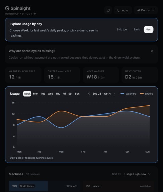Refresh data with the reload icon
The image size is (163, 192).
click(x=108, y=10)
